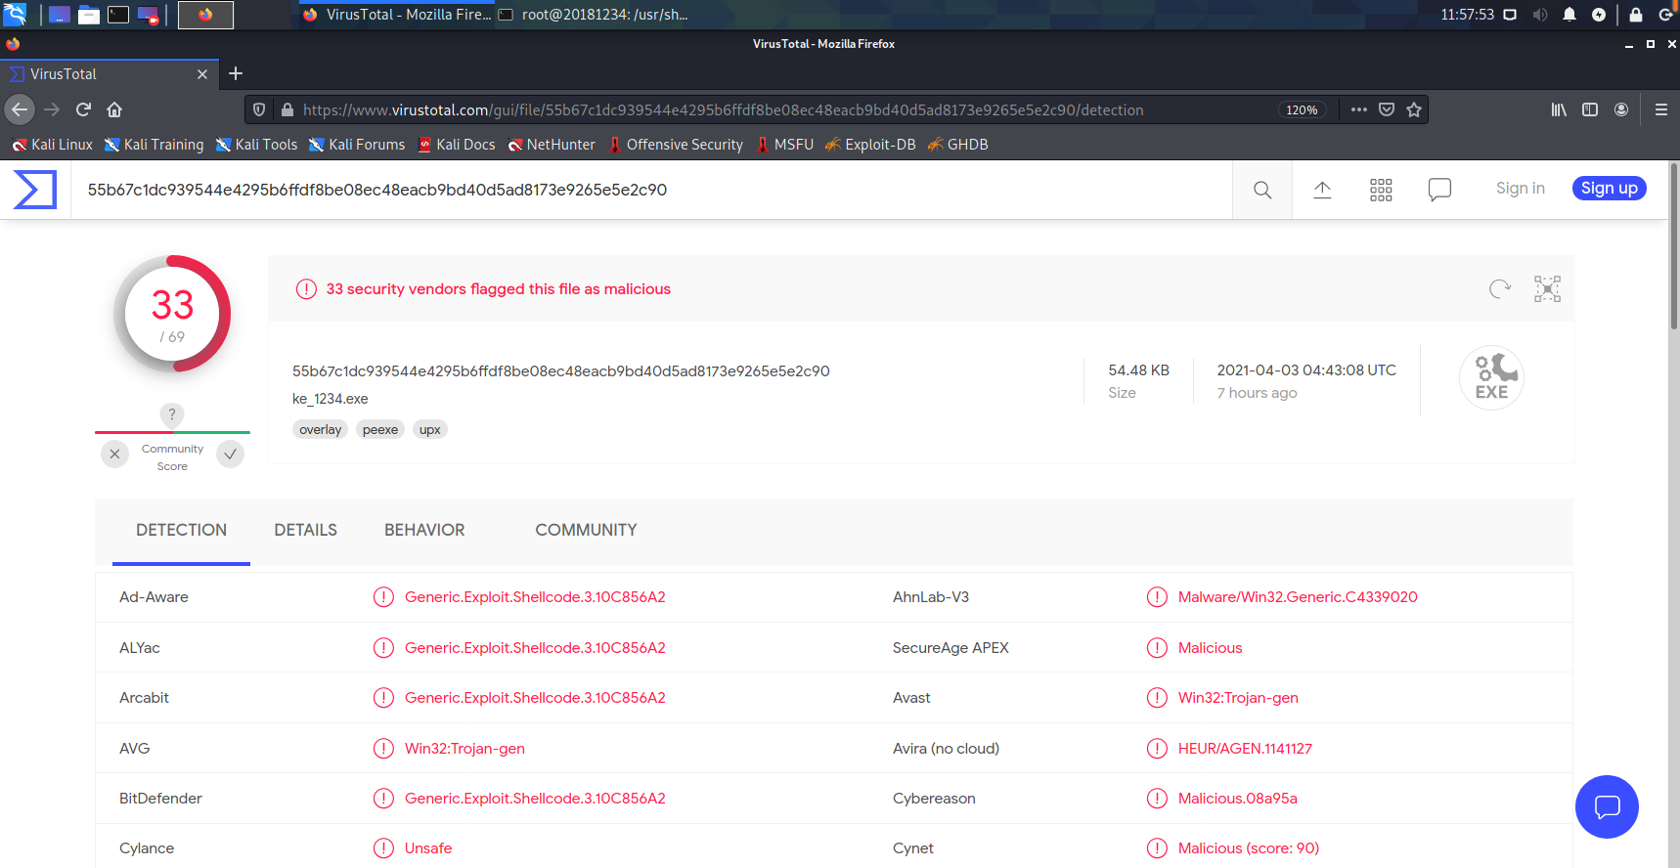The height and width of the screenshot is (868, 1680).
Task: Bookmark this page with the star icon
Action: click(1414, 109)
